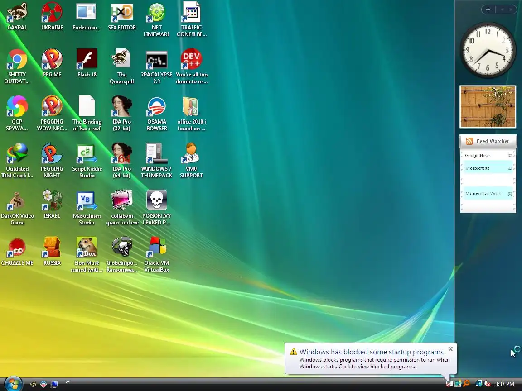Expand Quick Launch overflow chevron

67,381
